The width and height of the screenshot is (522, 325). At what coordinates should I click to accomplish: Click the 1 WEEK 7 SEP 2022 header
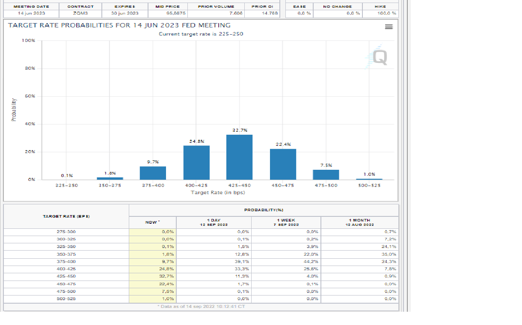286,222
